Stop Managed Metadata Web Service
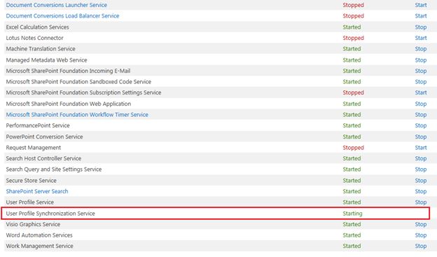This screenshot has height=257, width=437. click(x=421, y=60)
